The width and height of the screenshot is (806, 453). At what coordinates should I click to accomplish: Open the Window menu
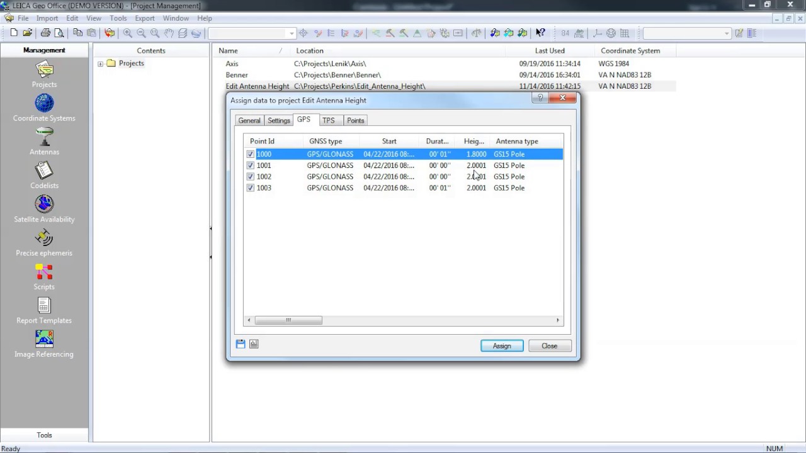[x=176, y=18]
